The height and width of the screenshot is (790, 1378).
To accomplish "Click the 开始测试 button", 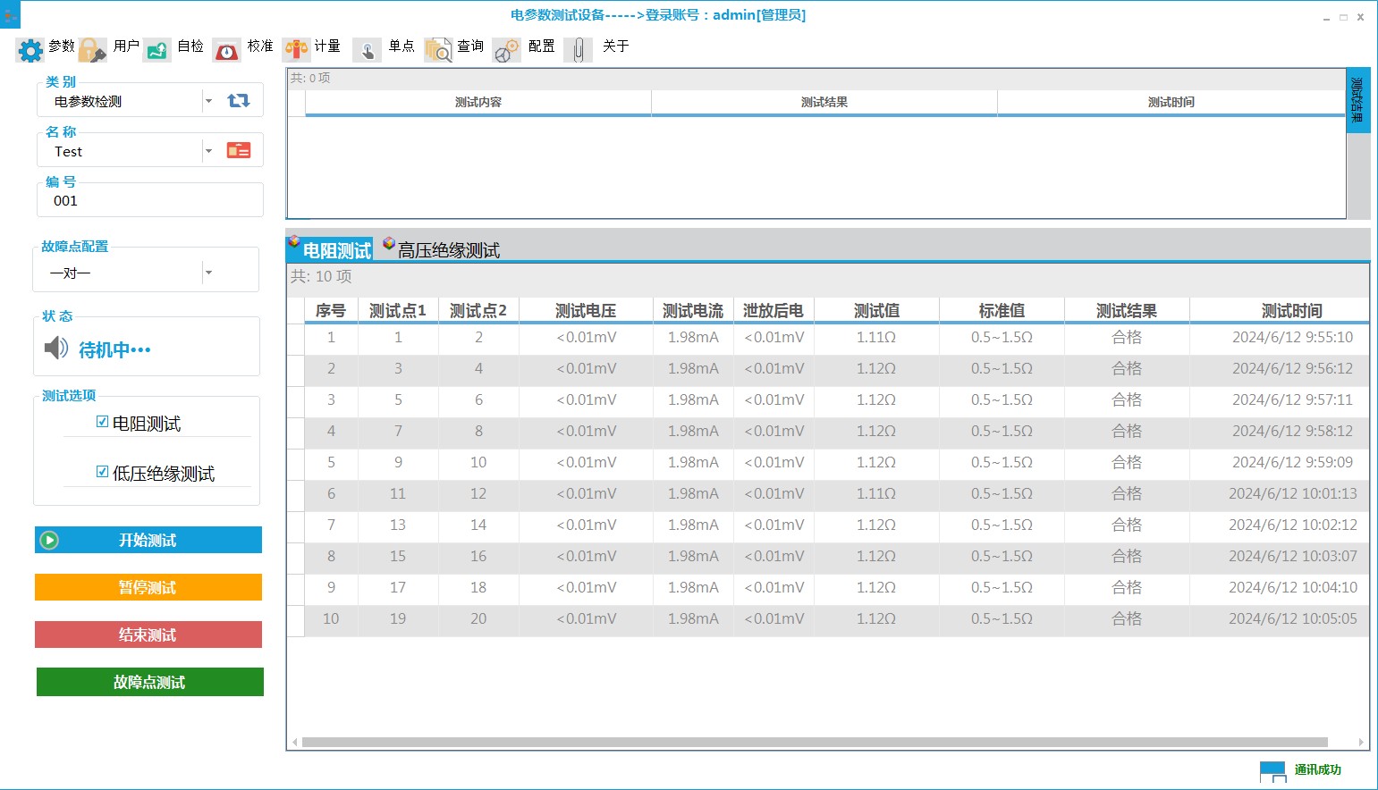I will pos(148,540).
